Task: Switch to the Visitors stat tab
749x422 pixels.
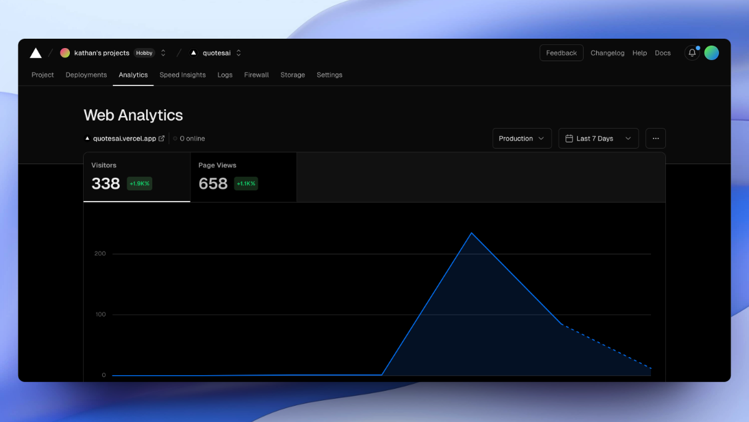Action: click(136, 177)
